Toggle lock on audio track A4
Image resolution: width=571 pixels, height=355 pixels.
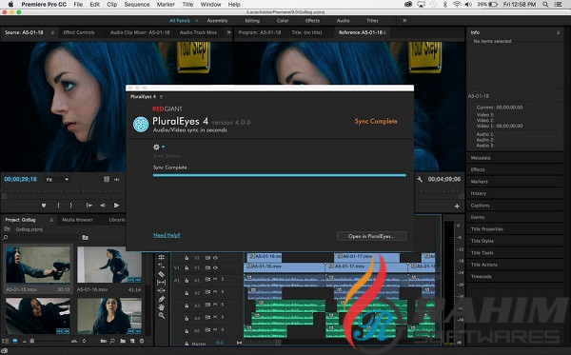pos(187,318)
